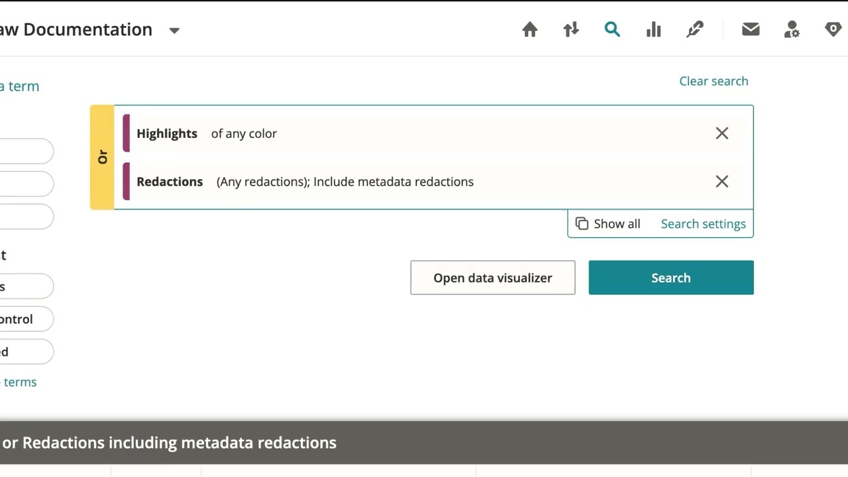Remove the Highlights search term
Screen dimensions: 848x477
pyautogui.click(x=722, y=133)
